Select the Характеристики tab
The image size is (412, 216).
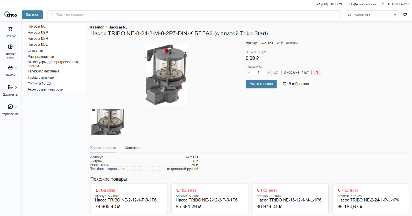point(103,148)
